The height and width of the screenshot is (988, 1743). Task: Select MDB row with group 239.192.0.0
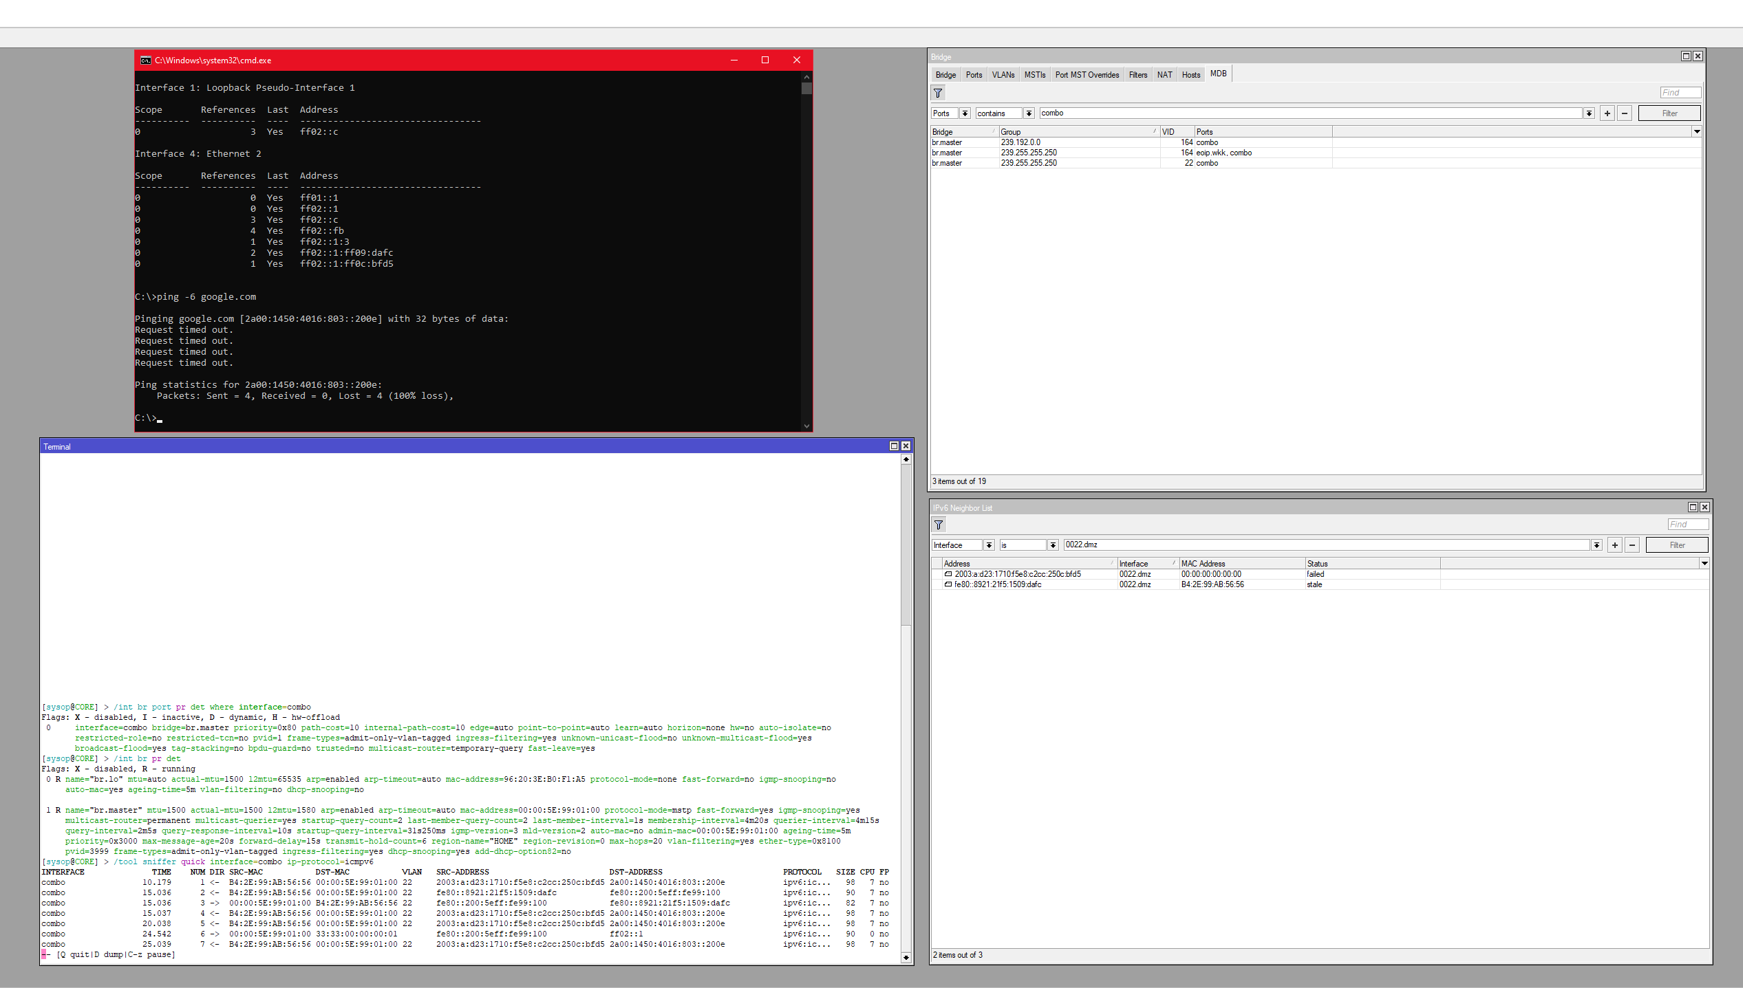(x=1316, y=142)
